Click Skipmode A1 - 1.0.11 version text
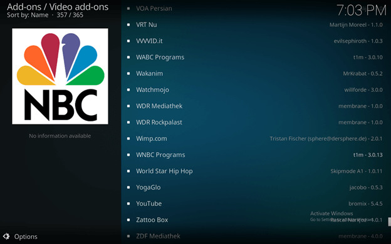This screenshot has width=391, height=244. 357,171
